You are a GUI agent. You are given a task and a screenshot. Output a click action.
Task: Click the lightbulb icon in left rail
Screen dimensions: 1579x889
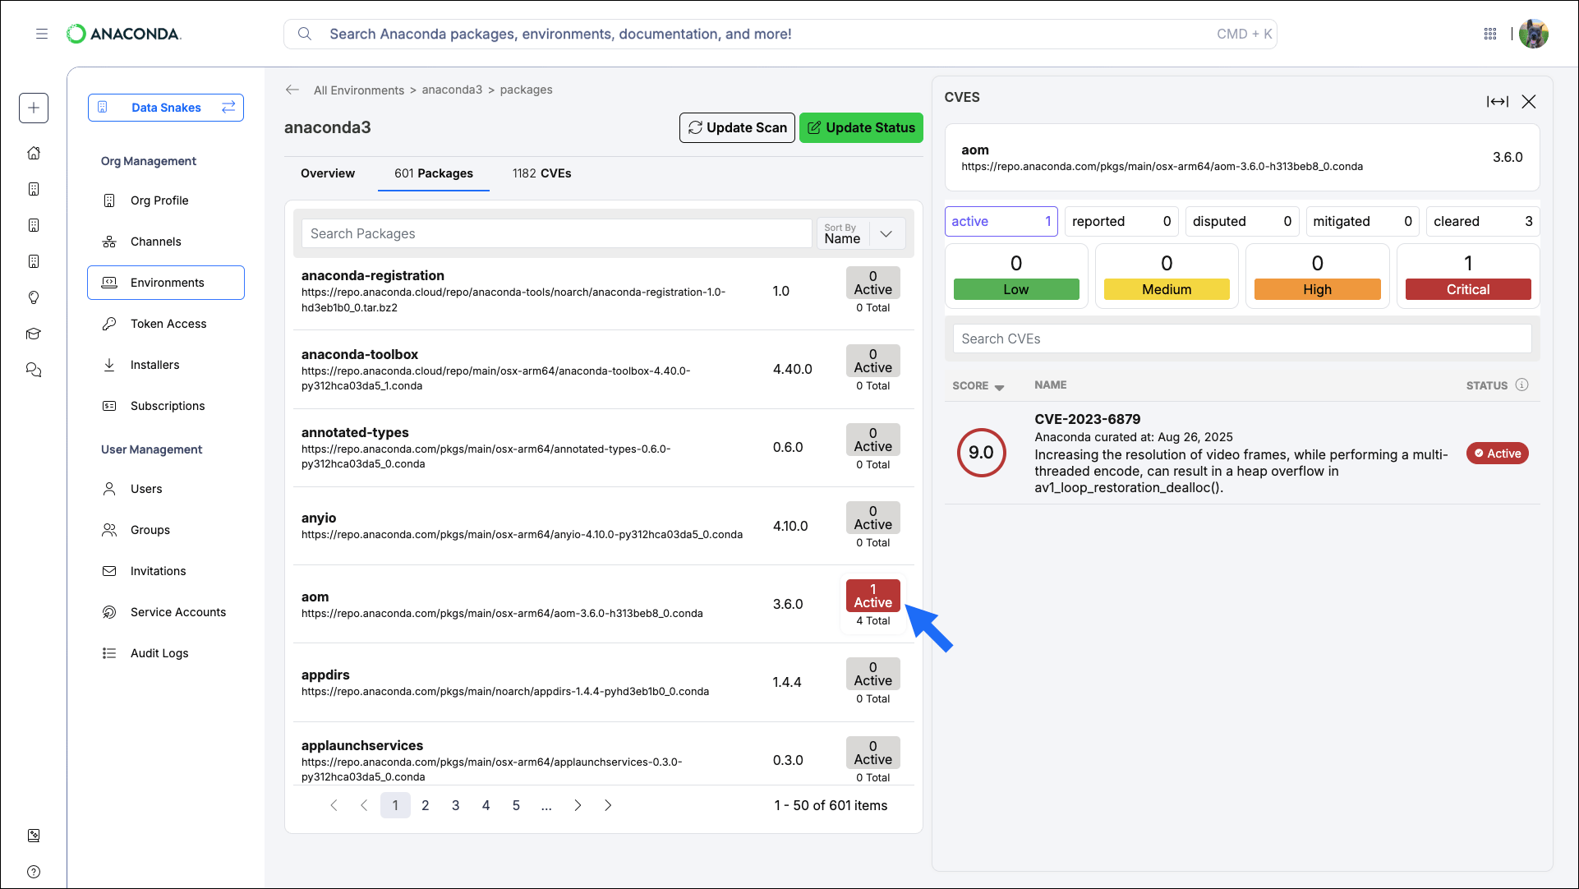pos(34,297)
